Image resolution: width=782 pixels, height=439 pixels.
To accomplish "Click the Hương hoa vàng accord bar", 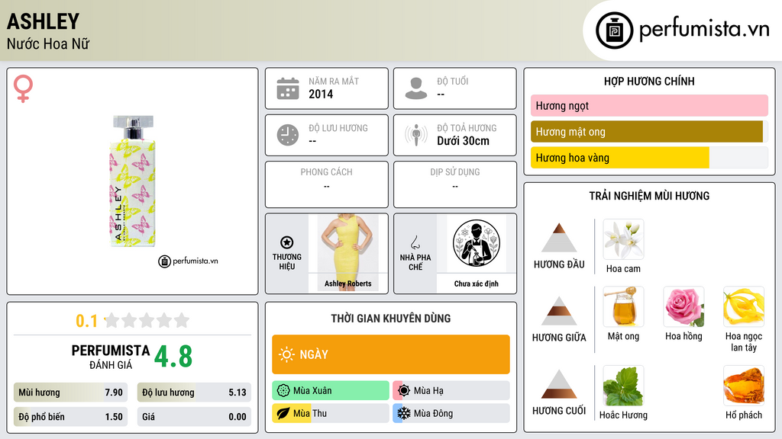I will 649,158.
